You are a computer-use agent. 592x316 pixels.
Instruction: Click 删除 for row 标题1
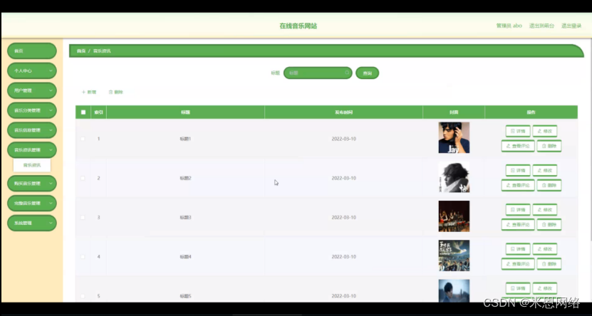point(549,146)
